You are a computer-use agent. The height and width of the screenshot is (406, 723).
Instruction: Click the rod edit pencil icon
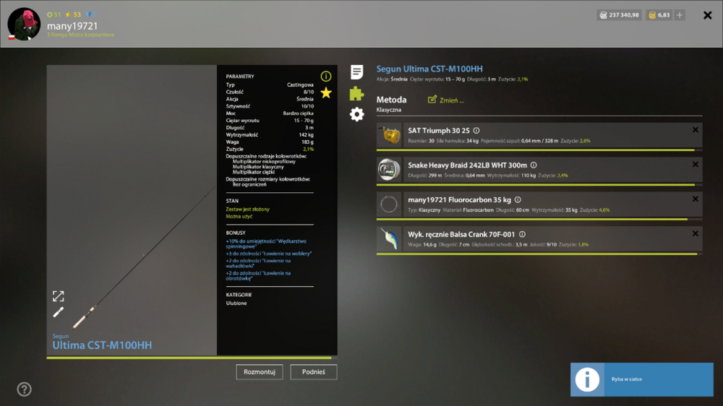(x=58, y=313)
